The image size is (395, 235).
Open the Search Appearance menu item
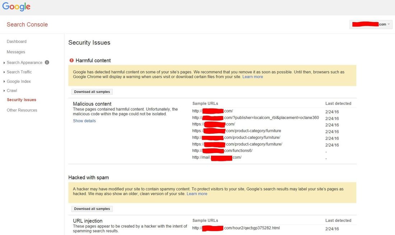point(24,63)
